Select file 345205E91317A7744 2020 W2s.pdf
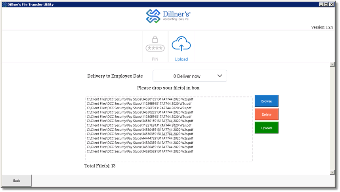Image resolution: width=340 pixels, height=192 pixels. 140,151
